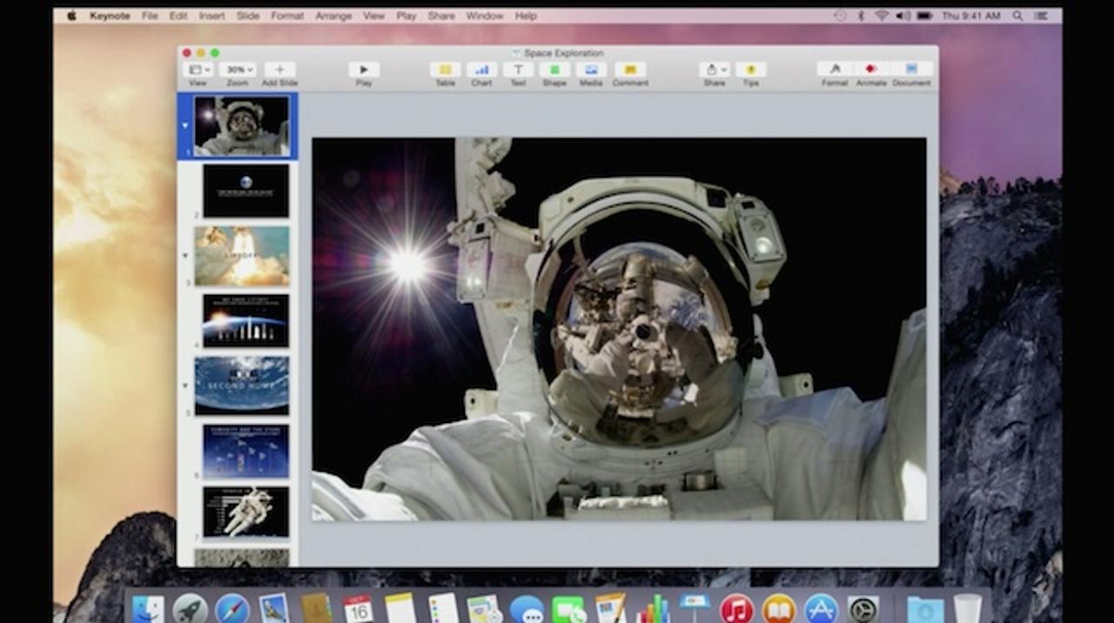The image size is (1114, 623).
Task: Open the Zoom percentage dropdown
Action: [238, 70]
